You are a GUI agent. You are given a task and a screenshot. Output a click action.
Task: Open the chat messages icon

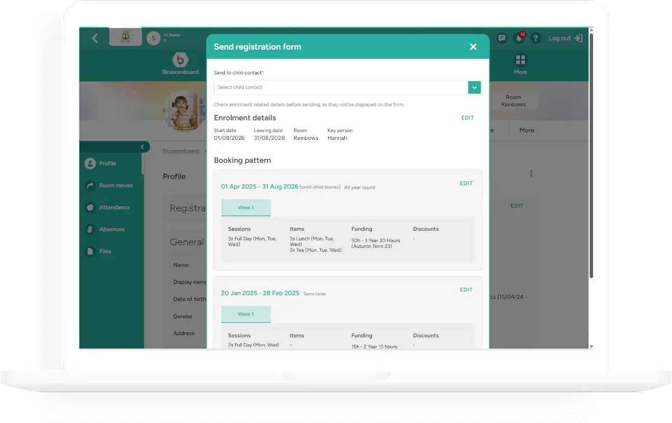(502, 38)
